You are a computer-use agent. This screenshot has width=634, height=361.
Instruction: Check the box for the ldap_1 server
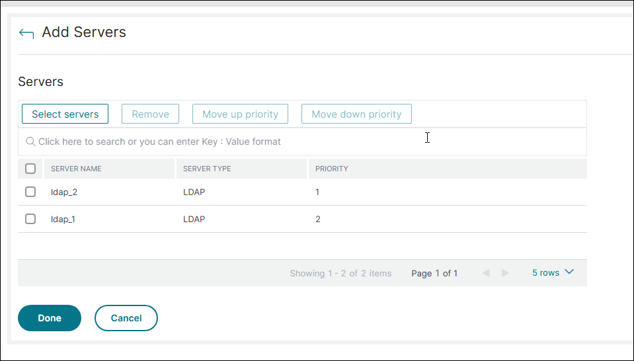30,219
